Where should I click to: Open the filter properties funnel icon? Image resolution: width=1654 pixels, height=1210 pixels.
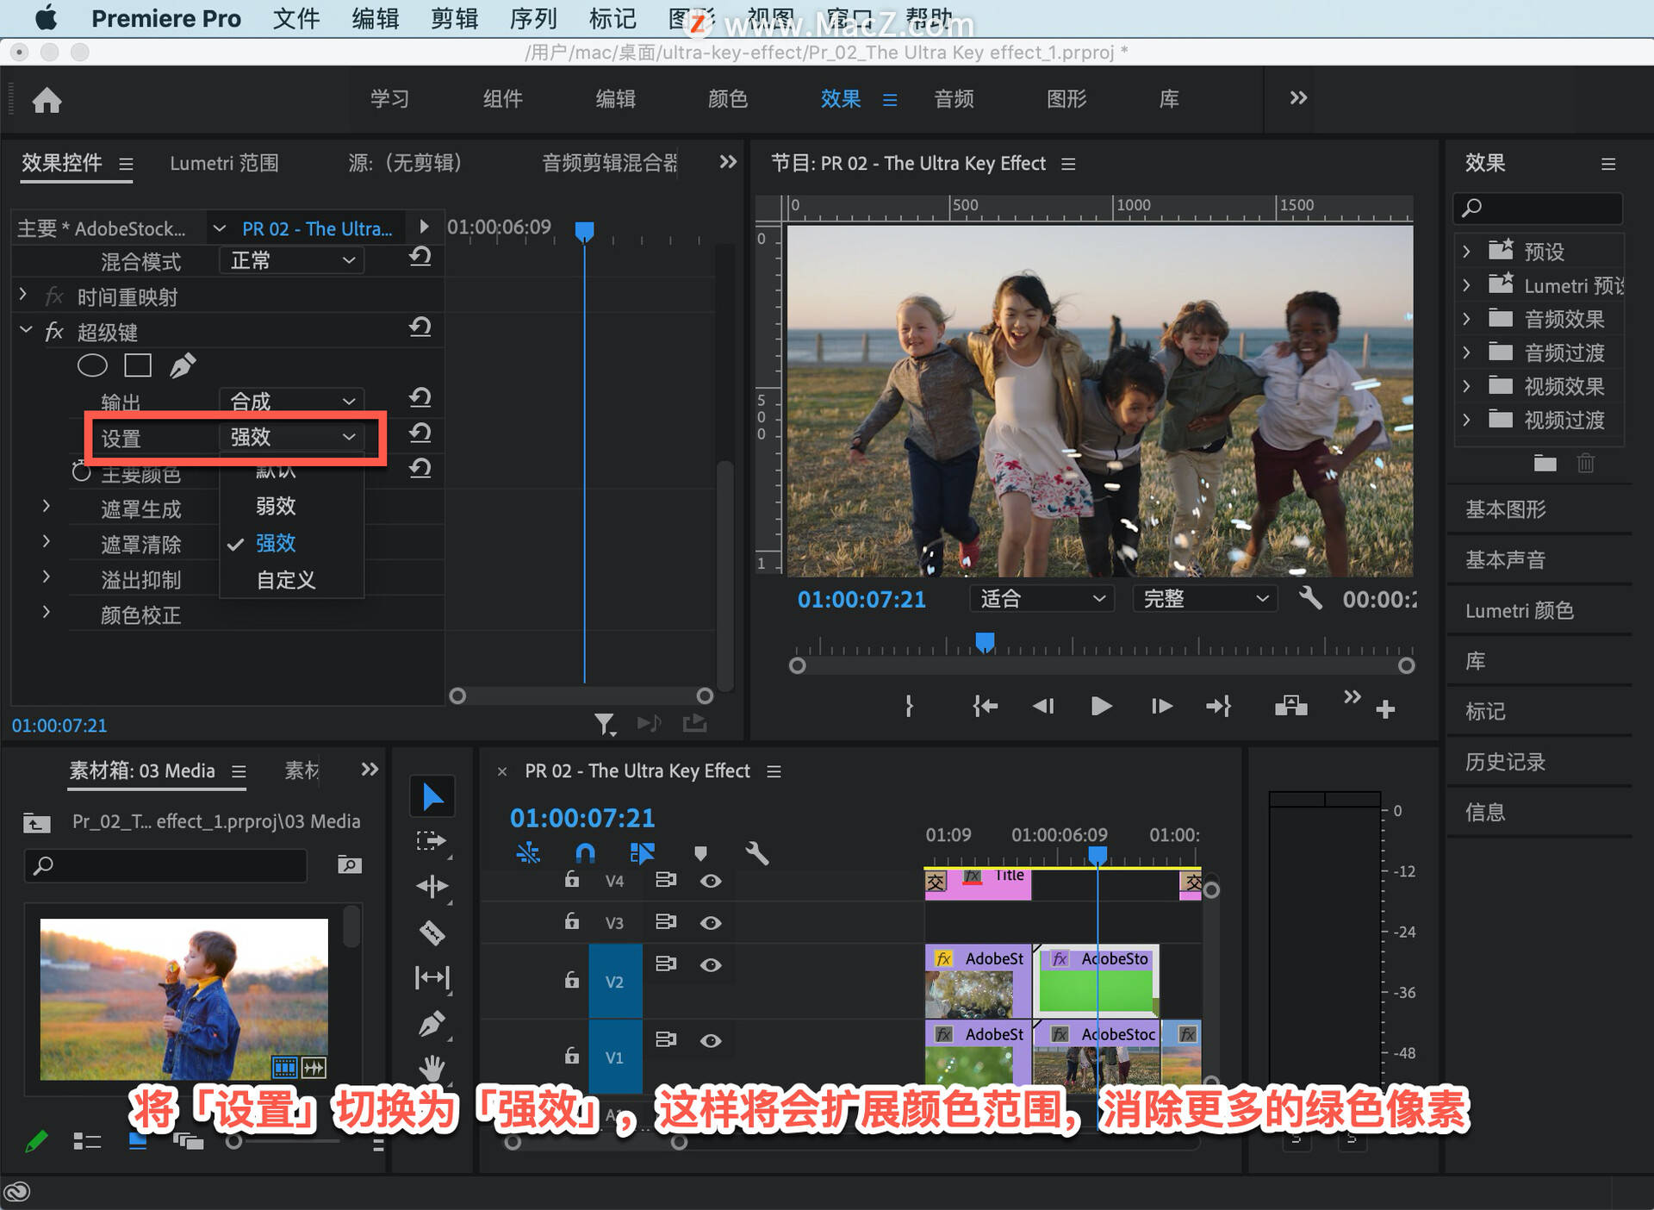tap(605, 724)
